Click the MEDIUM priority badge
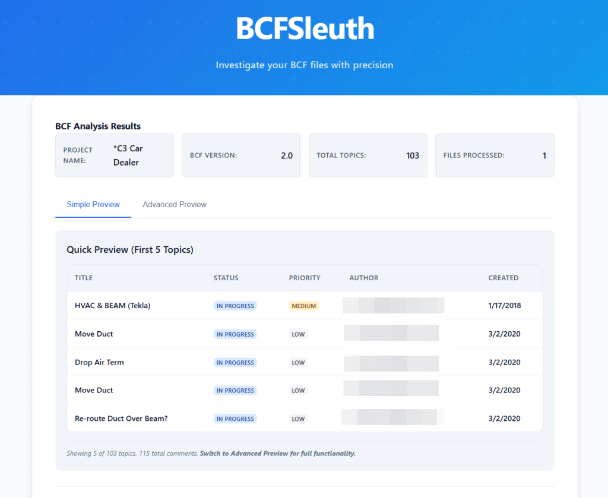This screenshot has width=608, height=498. click(x=303, y=306)
